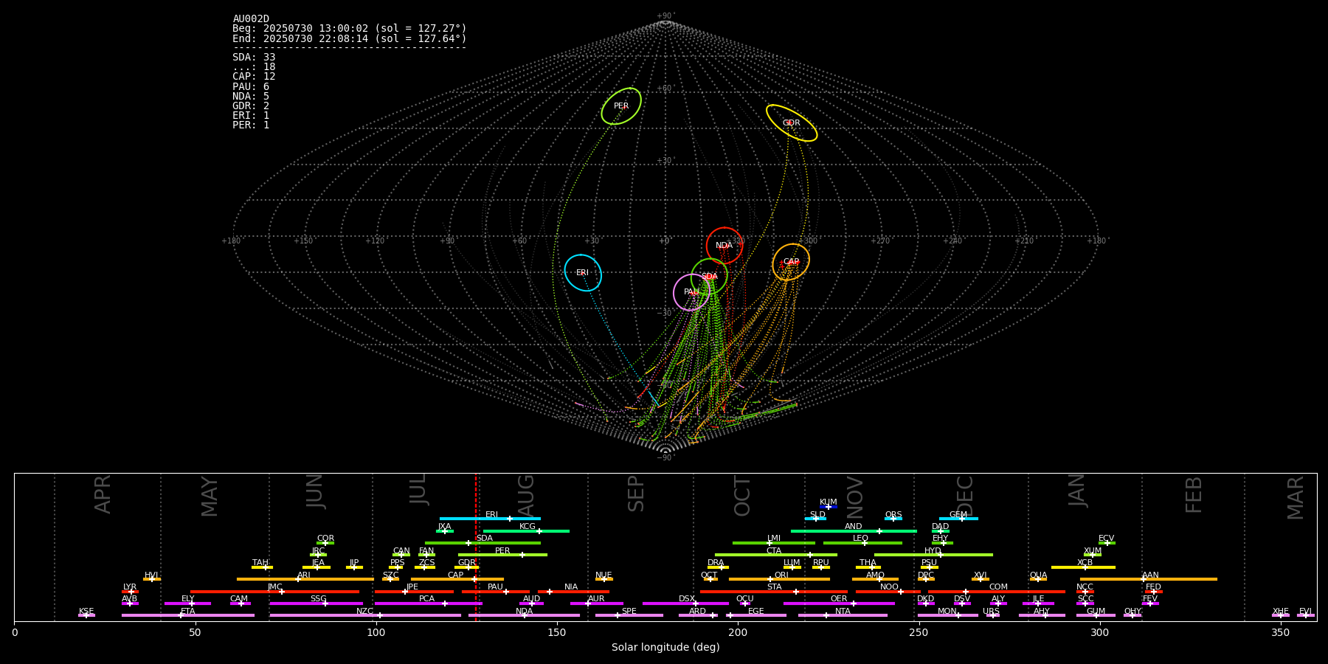Click the yellow XCB shower bar

click(1084, 567)
